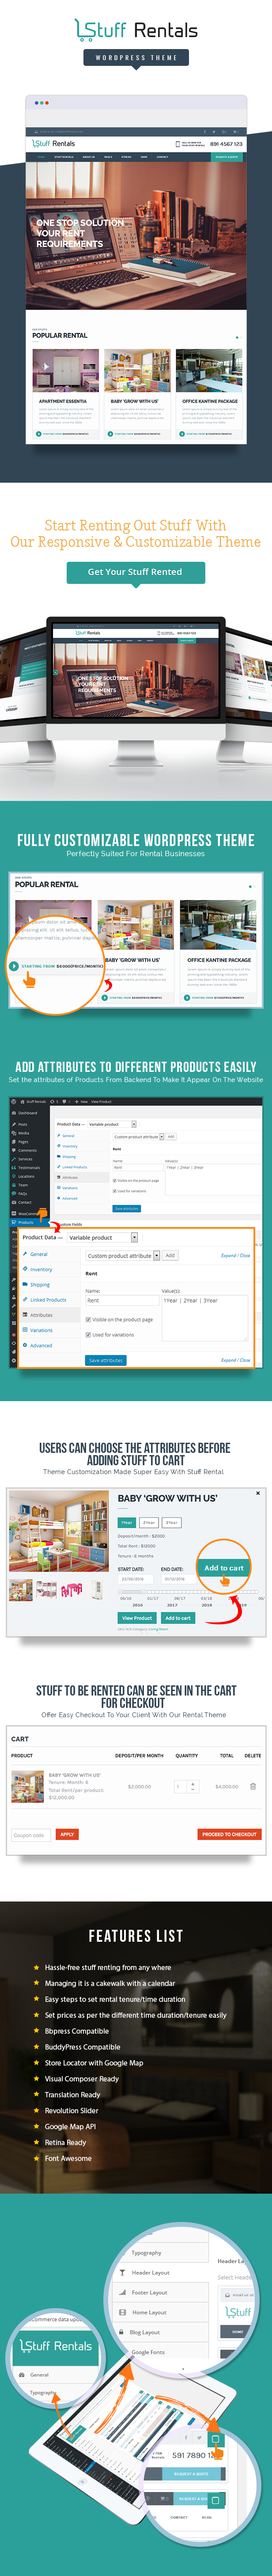This screenshot has height=2576, width=272.
Task: Select General tab in enlarged Product Data panel
Action: pos(39,1254)
